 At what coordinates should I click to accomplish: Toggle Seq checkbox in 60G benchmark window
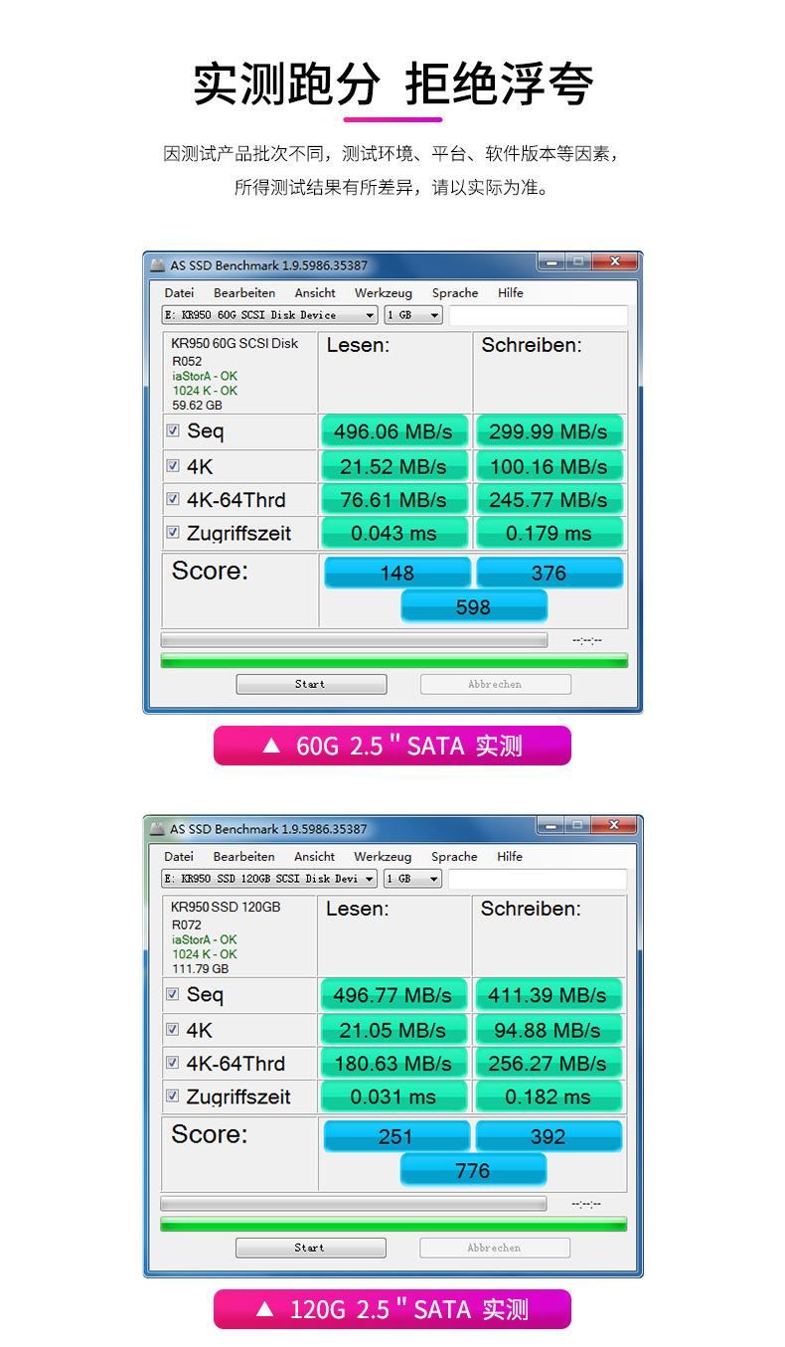coord(173,430)
